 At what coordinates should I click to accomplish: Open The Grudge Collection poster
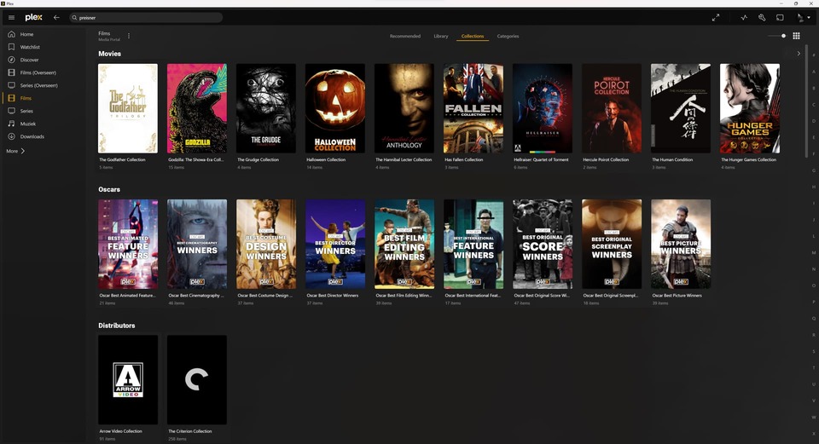tap(266, 108)
